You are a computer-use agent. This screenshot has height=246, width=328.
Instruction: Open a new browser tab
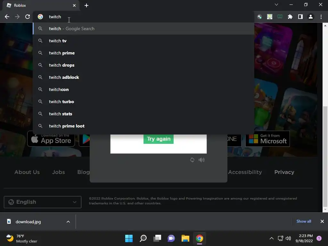[86, 5]
